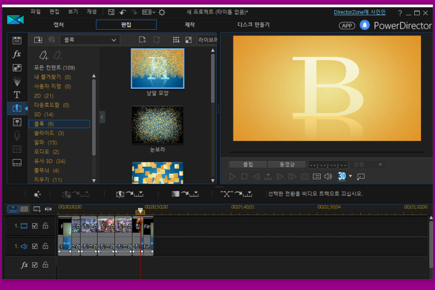Screen dimensions: 435x290
Task: Open the Media Room icon
Action: (x=17, y=40)
